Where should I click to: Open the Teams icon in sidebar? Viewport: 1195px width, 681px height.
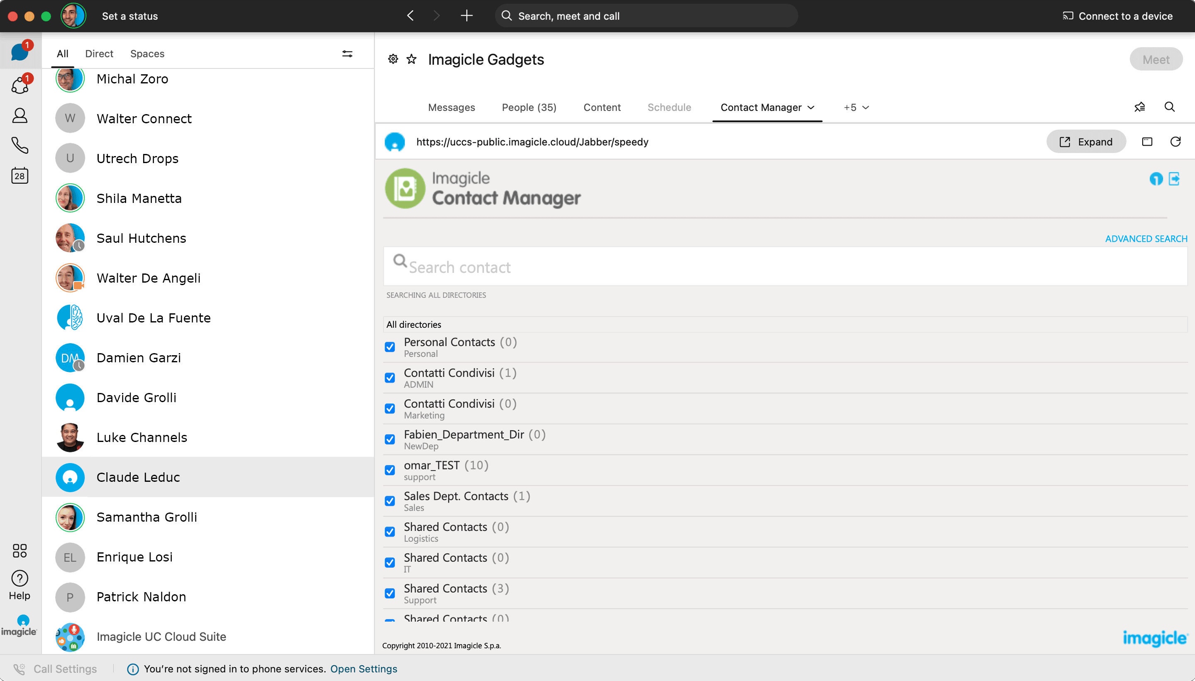tap(20, 85)
